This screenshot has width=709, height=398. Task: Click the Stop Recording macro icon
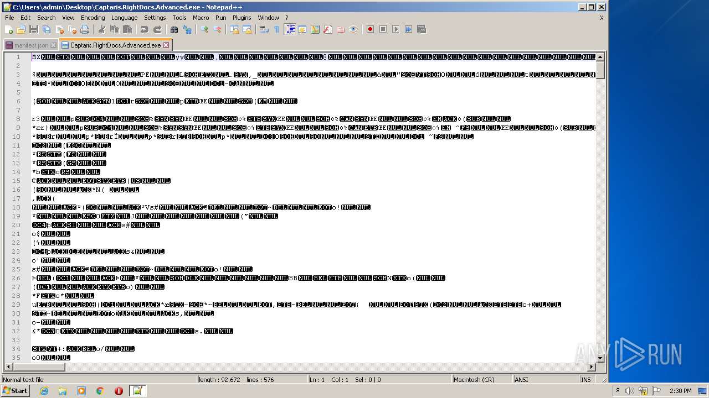(383, 29)
